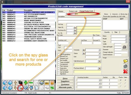This screenshot has height=95, width=131.
Task: Toggle Parts memory checkbox
Action: [58, 66]
